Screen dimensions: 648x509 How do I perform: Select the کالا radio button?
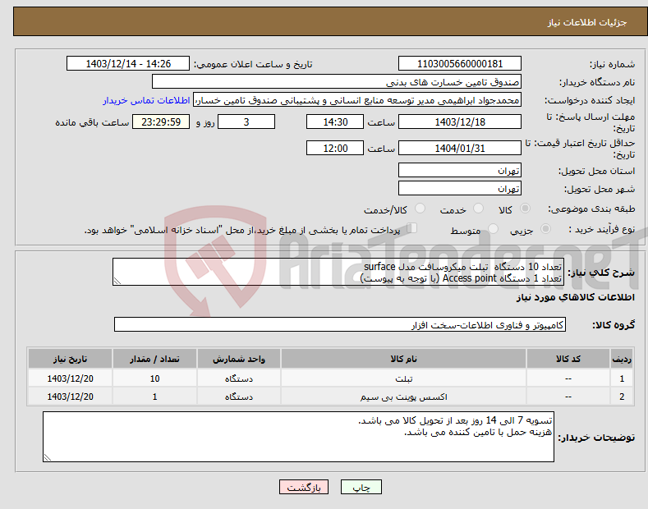point(525,209)
